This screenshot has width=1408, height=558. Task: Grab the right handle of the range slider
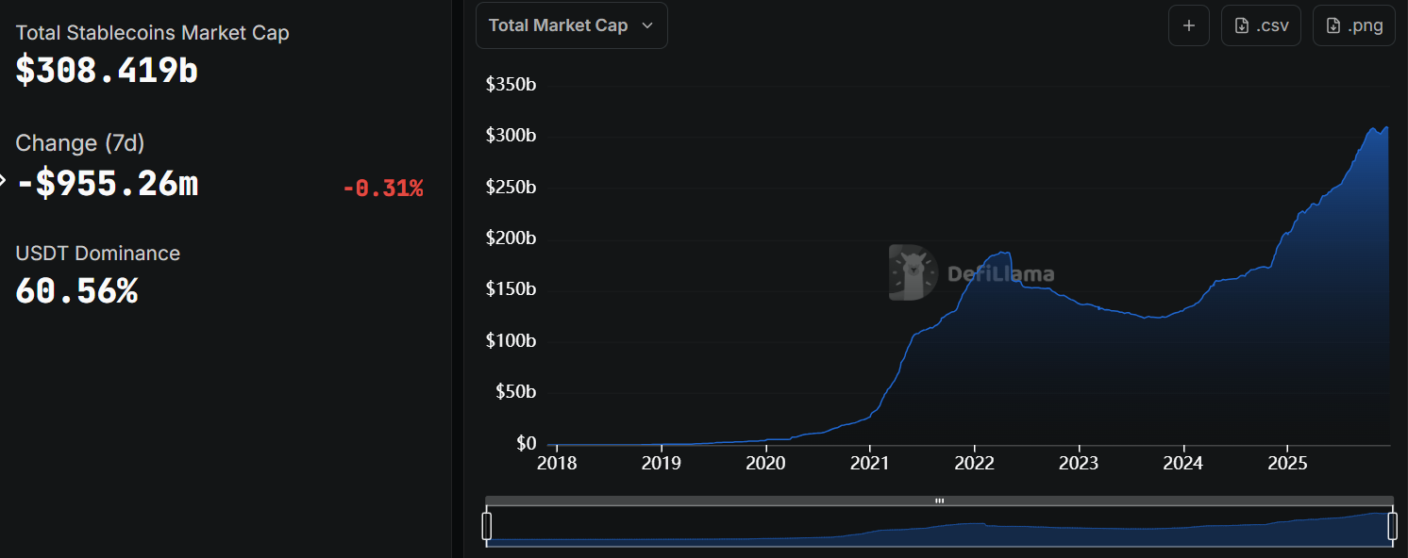[x=1392, y=526]
